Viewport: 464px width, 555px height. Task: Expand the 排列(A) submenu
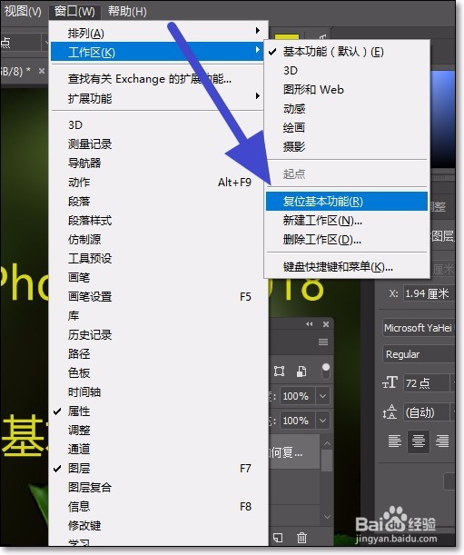point(158,34)
